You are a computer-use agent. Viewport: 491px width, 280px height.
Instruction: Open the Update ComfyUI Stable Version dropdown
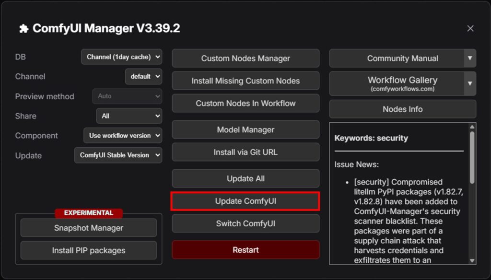coord(118,155)
